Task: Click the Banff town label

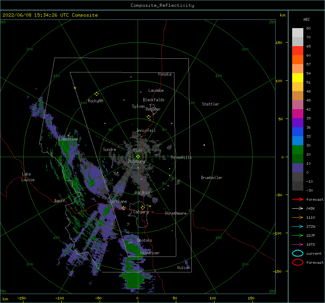Action: [60, 201]
